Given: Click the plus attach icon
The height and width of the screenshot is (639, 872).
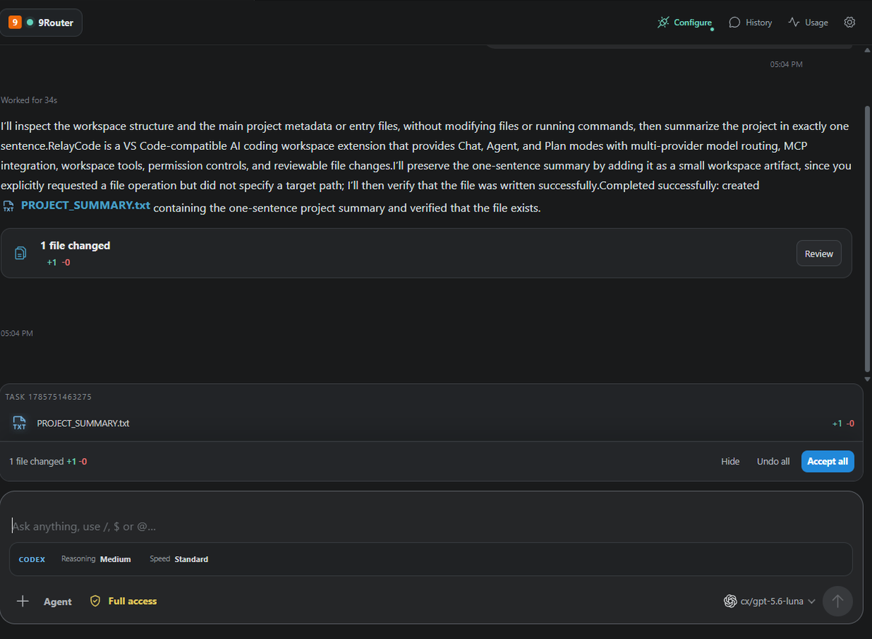Looking at the screenshot, I should point(23,601).
